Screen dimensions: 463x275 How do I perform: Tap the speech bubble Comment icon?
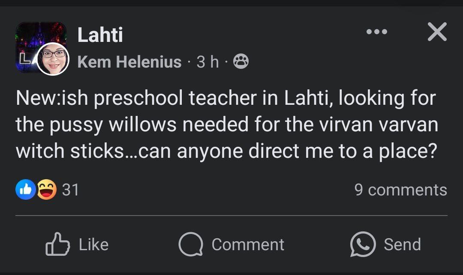point(190,245)
